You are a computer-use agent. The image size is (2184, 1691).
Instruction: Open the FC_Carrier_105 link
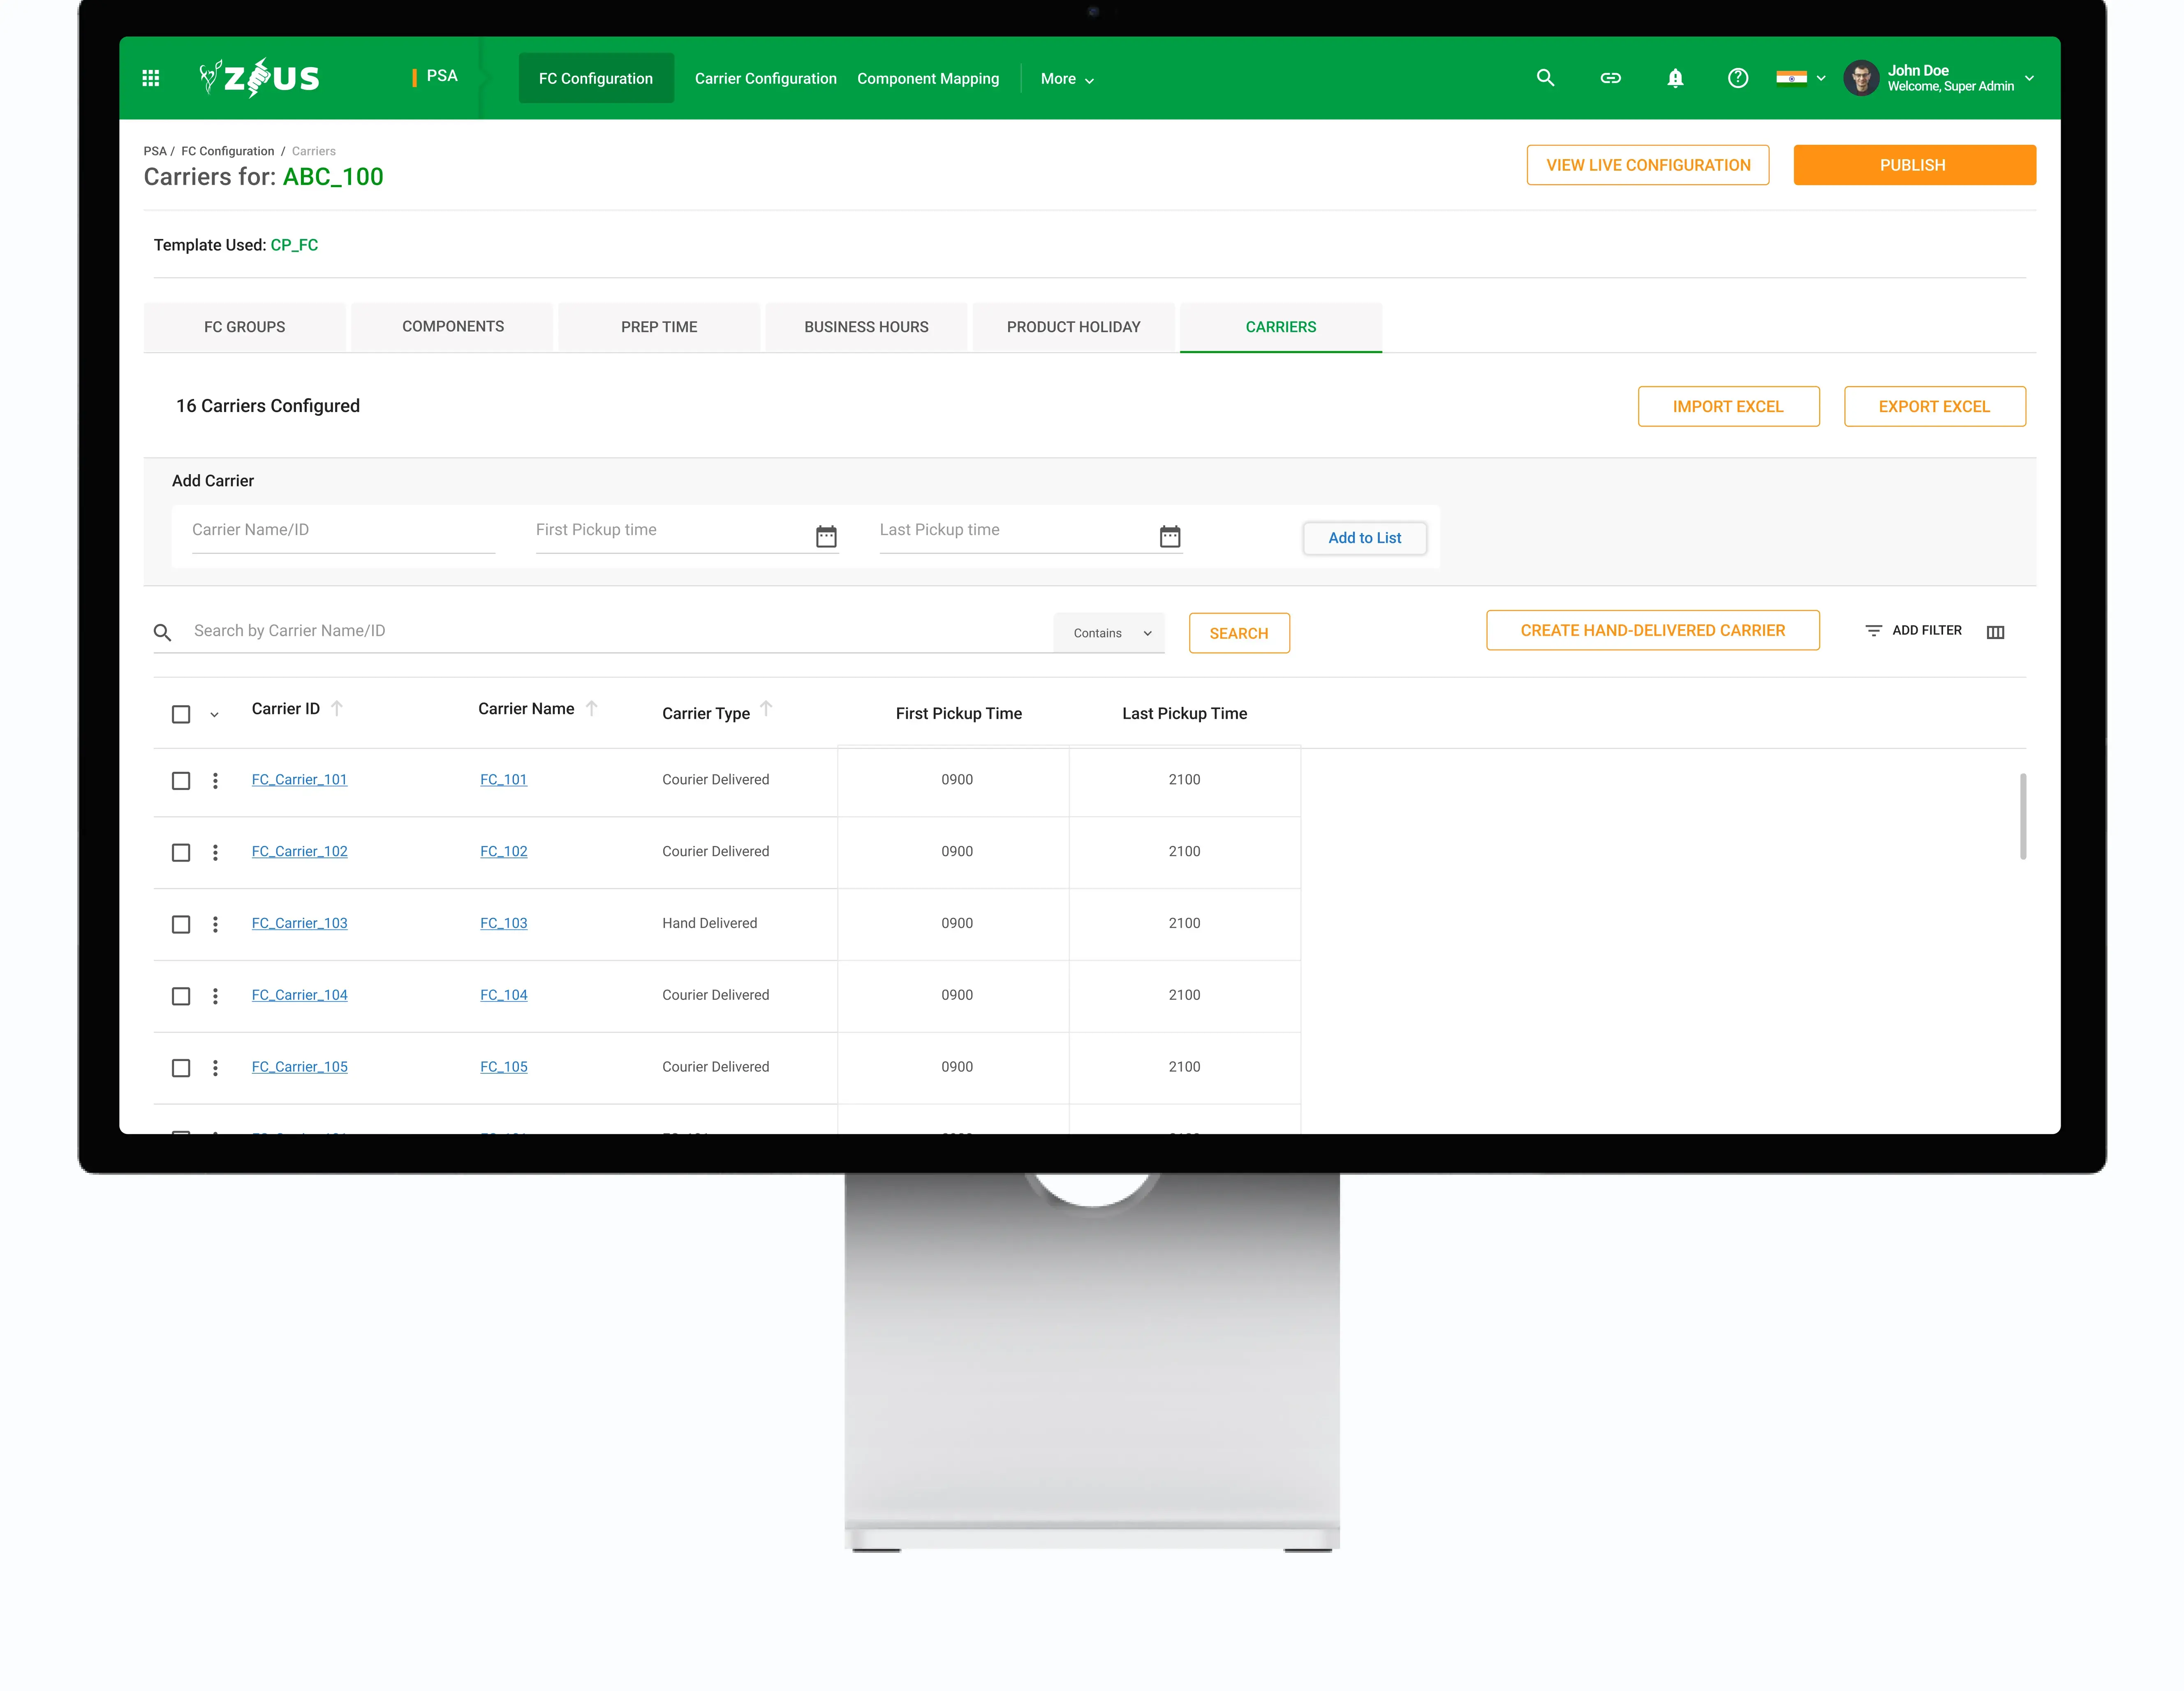[x=300, y=1067]
